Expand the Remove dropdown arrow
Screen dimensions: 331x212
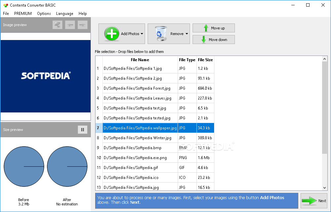[187, 34]
